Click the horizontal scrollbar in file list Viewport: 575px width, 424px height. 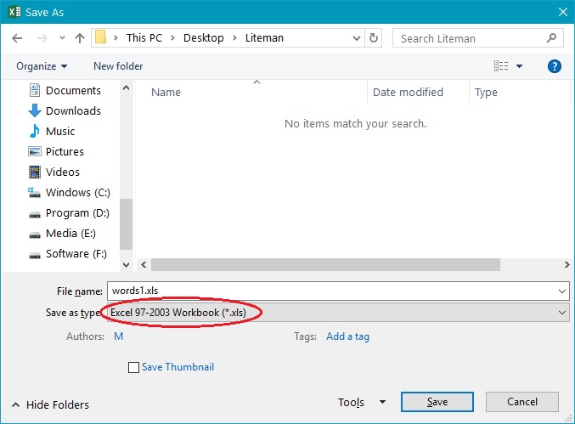pos(323,265)
